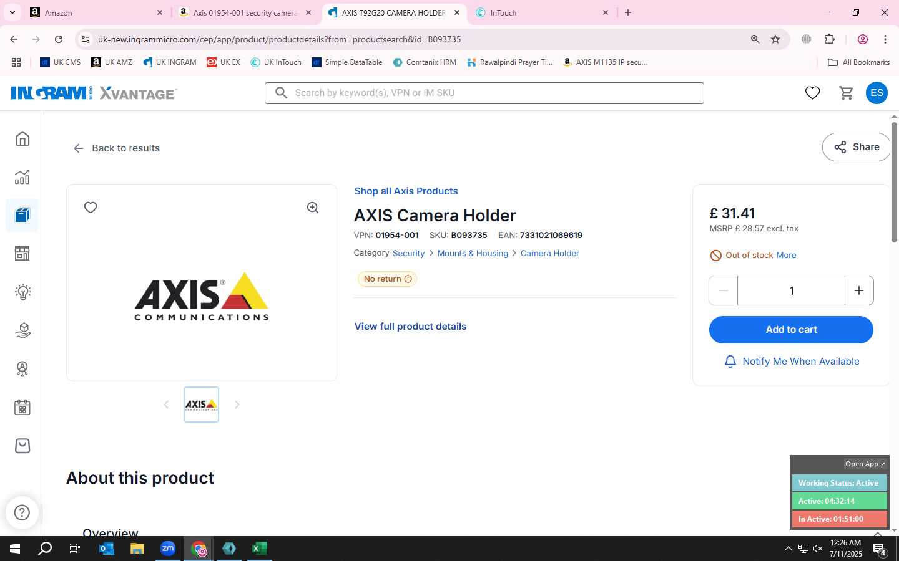Screen dimensions: 899x561
Task: Open Comtanix HRM bookmark
Action: tap(425, 62)
